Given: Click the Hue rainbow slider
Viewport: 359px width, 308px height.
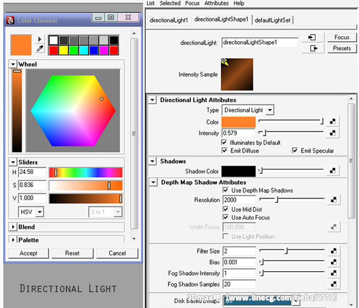Looking at the screenshot, I should [86, 172].
